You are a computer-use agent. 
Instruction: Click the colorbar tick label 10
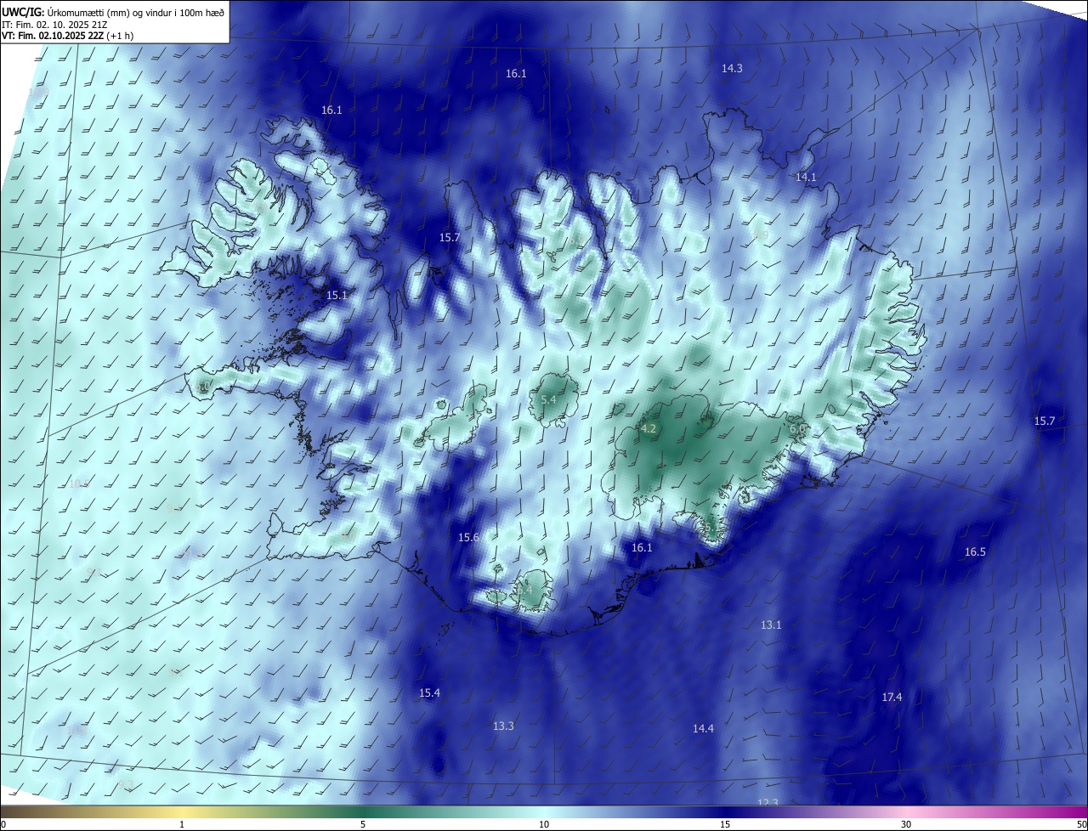[x=544, y=824]
